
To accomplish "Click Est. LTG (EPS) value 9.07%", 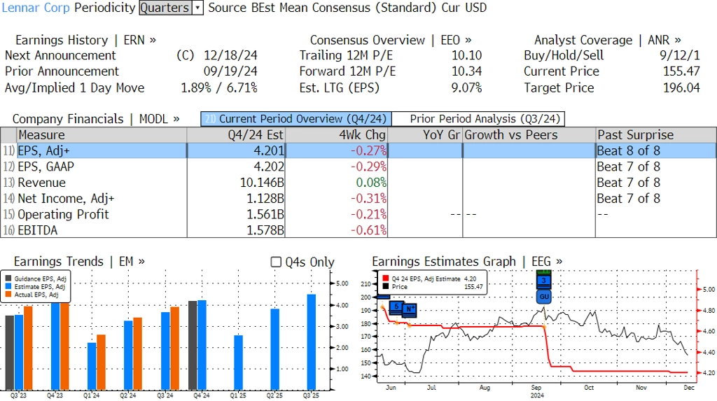I will click(x=466, y=87).
